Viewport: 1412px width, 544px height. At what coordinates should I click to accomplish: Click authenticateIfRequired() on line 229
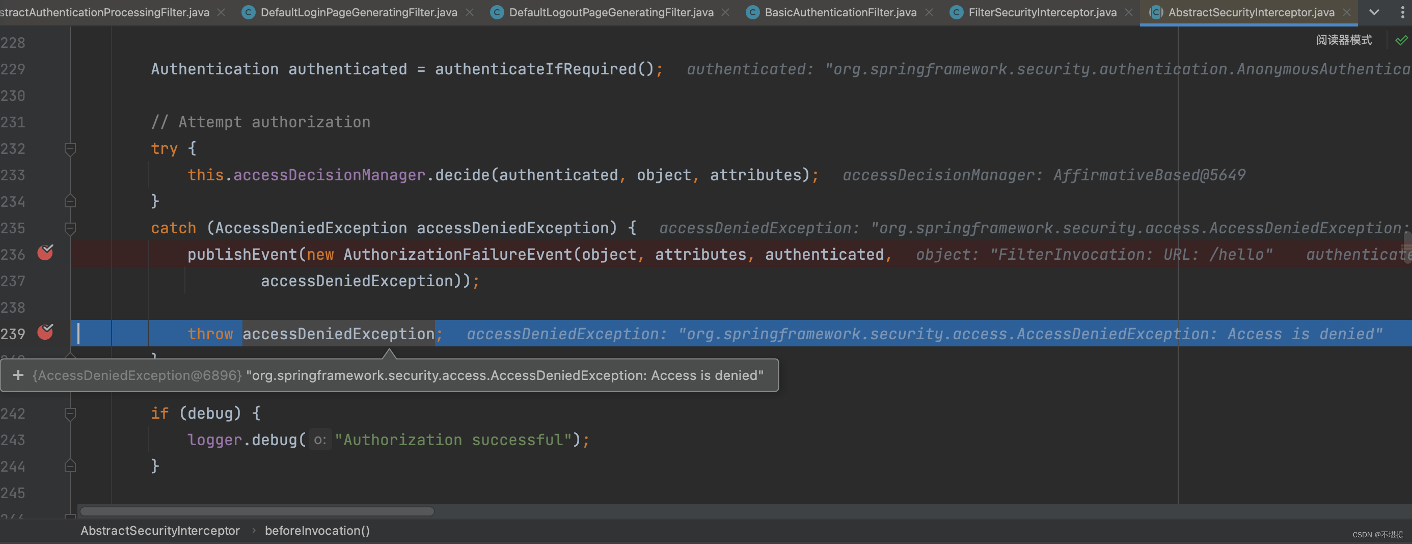click(x=545, y=69)
